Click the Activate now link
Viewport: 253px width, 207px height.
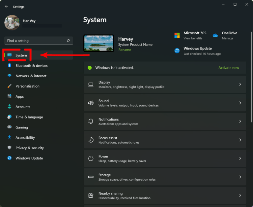[x=229, y=68]
